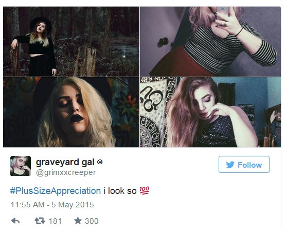This screenshot has width=286, height=230.
Task: Click the Twitter bird icon in Follow button
Action: (x=230, y=165)
